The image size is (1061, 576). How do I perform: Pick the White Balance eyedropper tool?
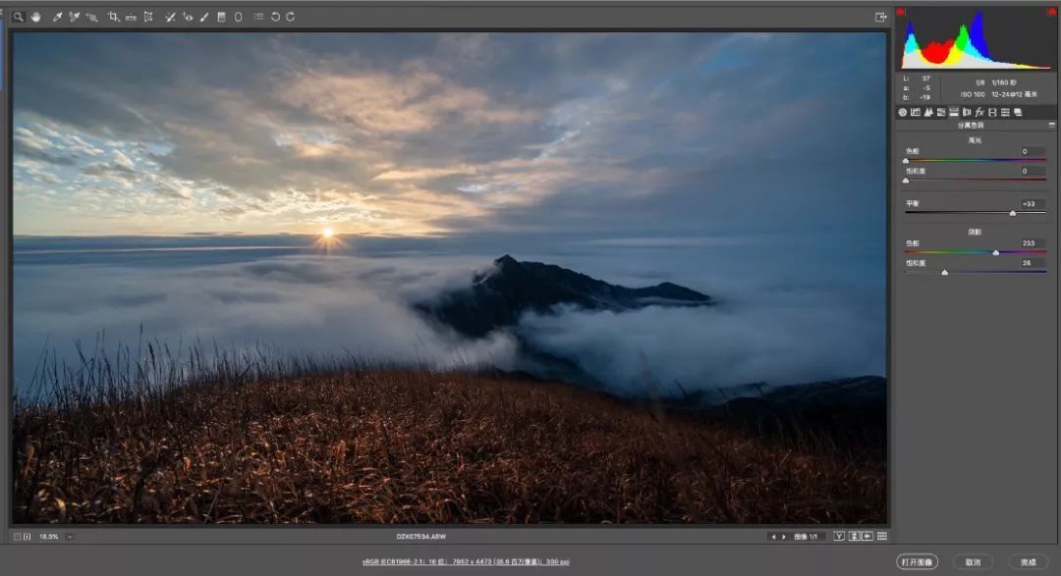[58, 17]
